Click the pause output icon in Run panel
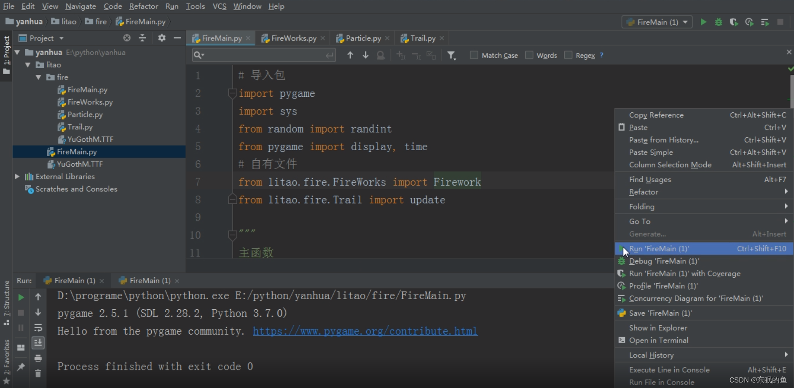794x388 pixels. point(21,328)
